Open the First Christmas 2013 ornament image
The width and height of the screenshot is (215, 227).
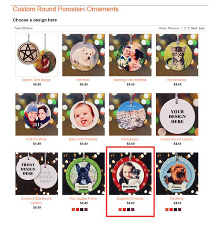(x=37, y=114)
